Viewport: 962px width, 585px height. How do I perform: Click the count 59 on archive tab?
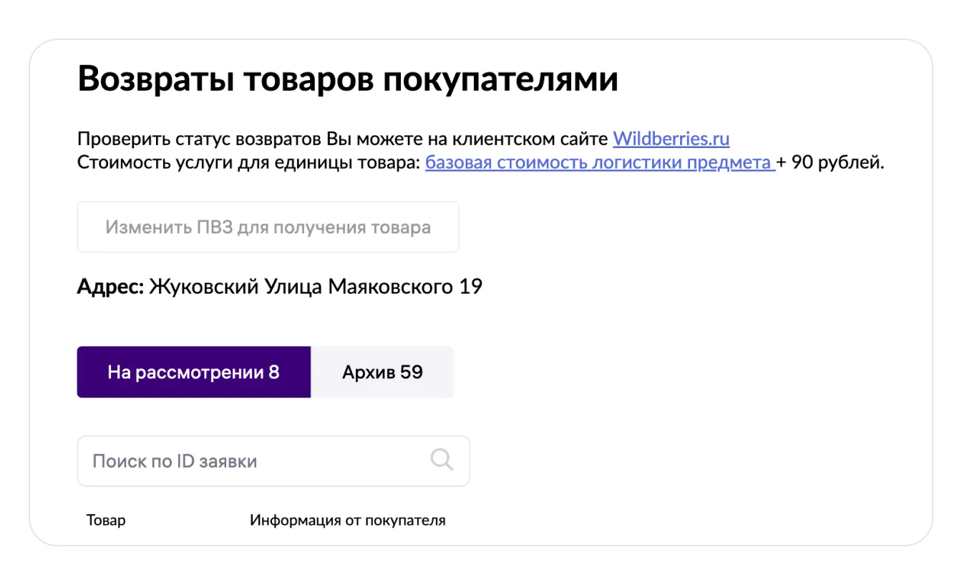[x=412, y=372]
